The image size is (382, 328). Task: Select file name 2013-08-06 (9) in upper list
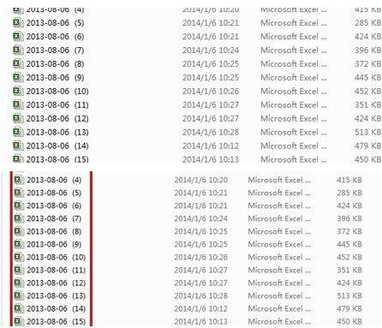click(x=55, y=78)
